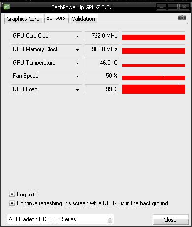Image resolution: width=192 pixels, height=227 pixels.
Task: Switch to the Validation tab
Action: coord(84,19)
